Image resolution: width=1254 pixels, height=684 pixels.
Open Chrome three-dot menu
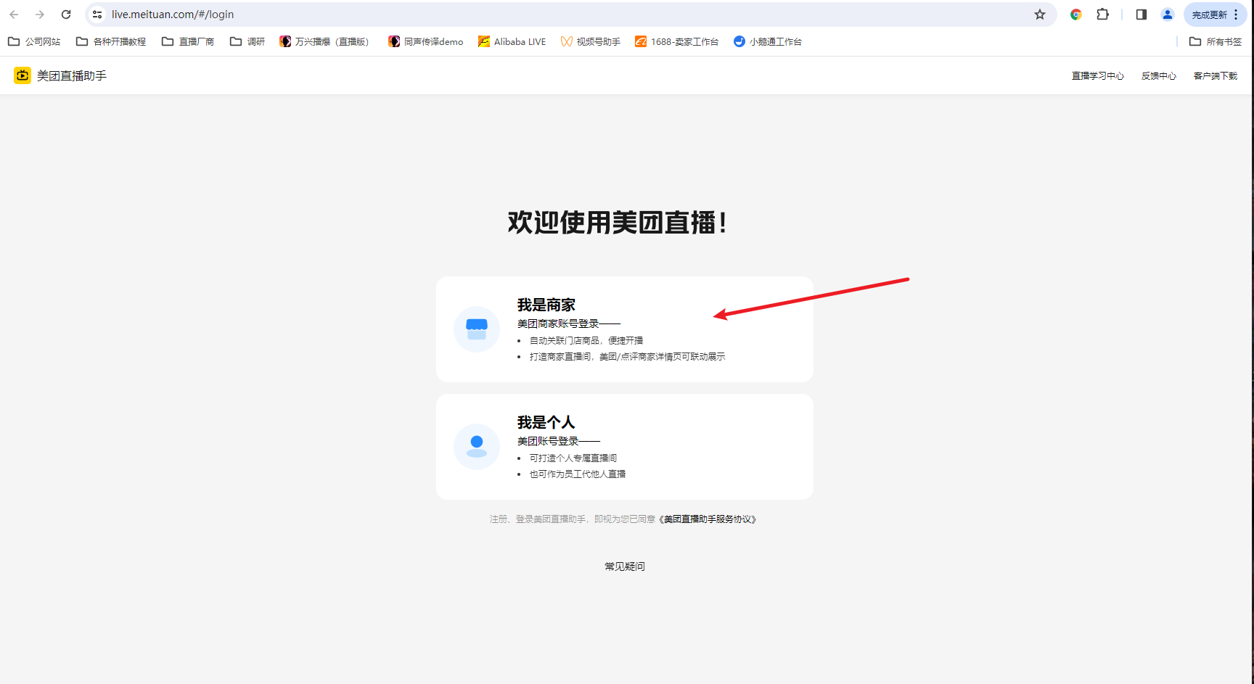point(1236,15)
